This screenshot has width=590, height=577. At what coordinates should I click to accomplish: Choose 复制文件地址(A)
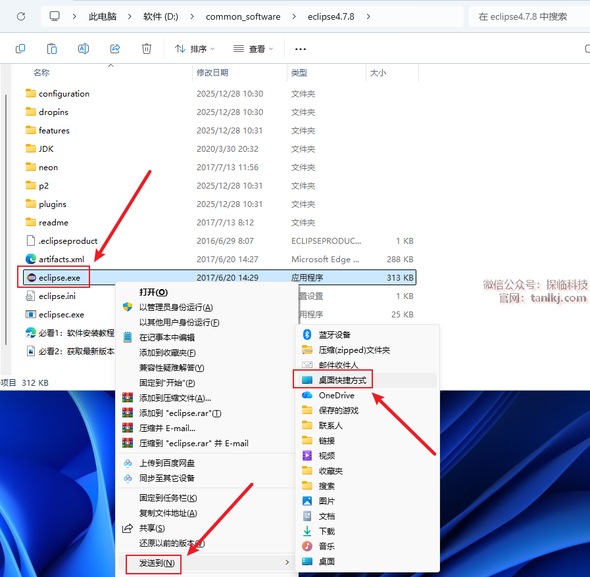168,513
